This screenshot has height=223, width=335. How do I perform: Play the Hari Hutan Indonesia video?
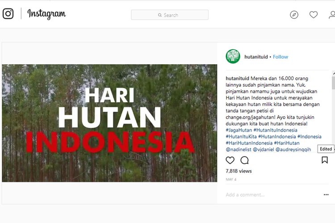pos(109,123)
